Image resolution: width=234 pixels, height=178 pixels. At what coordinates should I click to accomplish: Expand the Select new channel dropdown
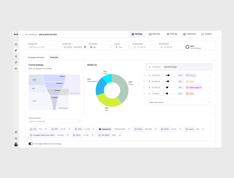tap(179, 102)
